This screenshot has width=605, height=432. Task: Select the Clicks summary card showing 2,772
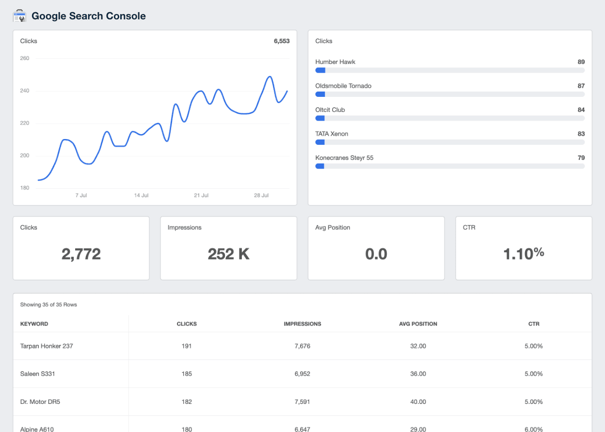click(x=81, y=248)
